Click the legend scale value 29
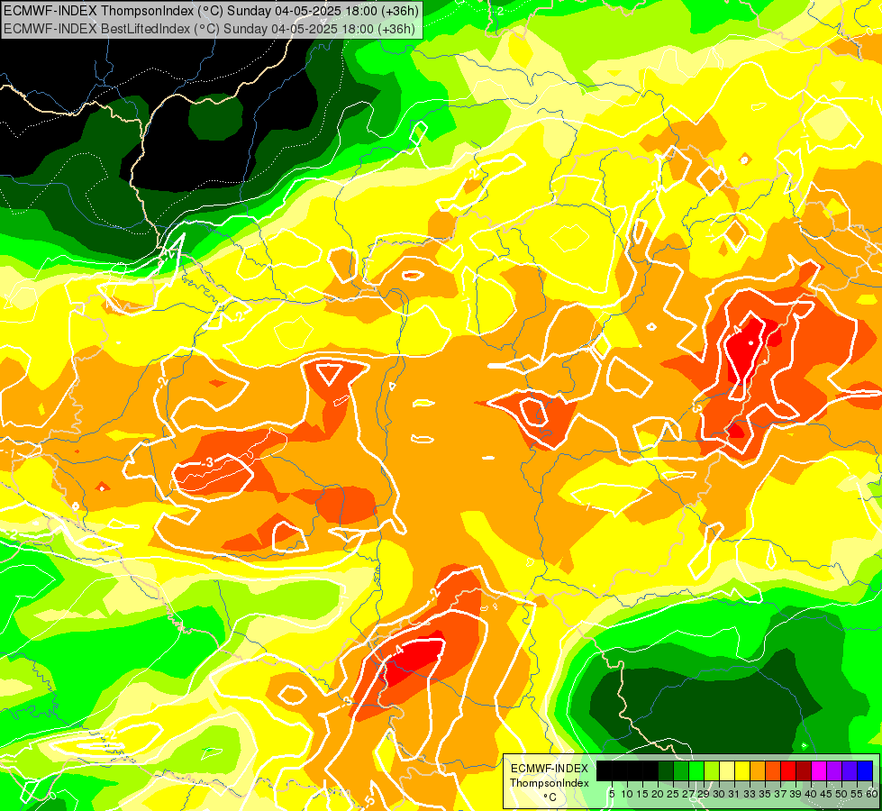Viewport: 882px width, 811px height. (704, 794)
